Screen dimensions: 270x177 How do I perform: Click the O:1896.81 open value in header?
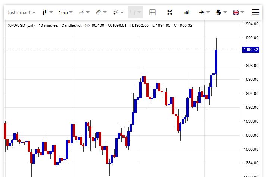coord(117,25)
